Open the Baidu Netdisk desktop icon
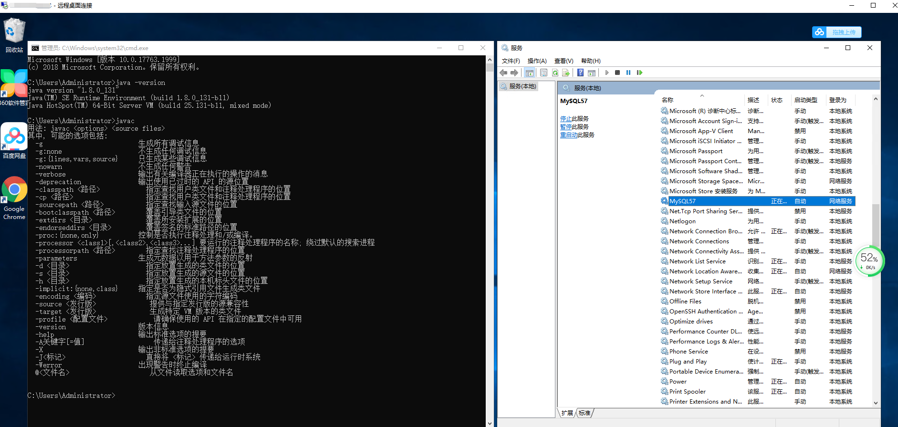898x427 pixels. pyautogui.click(x=14, y=141)
